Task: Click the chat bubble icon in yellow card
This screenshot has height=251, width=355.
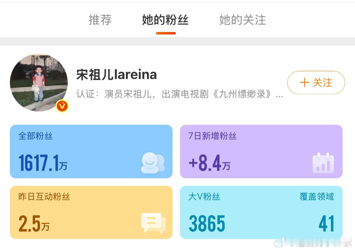Action: (x=153, y=223)
